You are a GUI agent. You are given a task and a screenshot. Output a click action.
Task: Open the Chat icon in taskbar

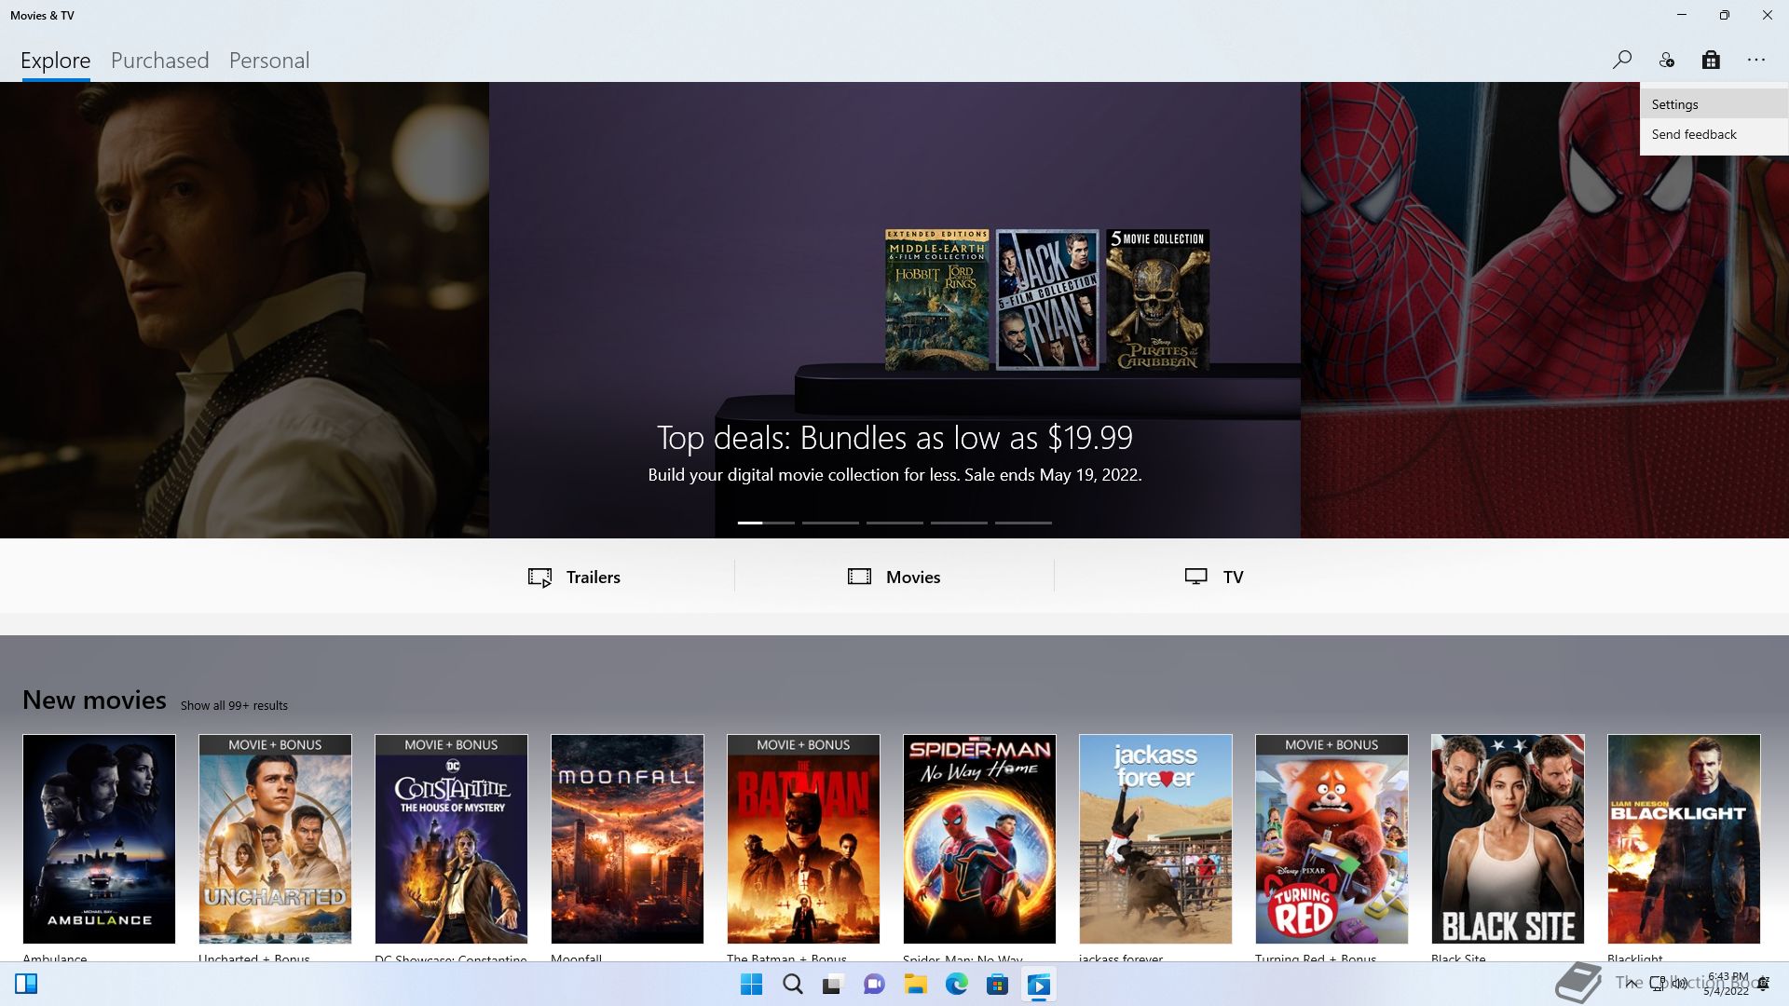coord(874,985)
